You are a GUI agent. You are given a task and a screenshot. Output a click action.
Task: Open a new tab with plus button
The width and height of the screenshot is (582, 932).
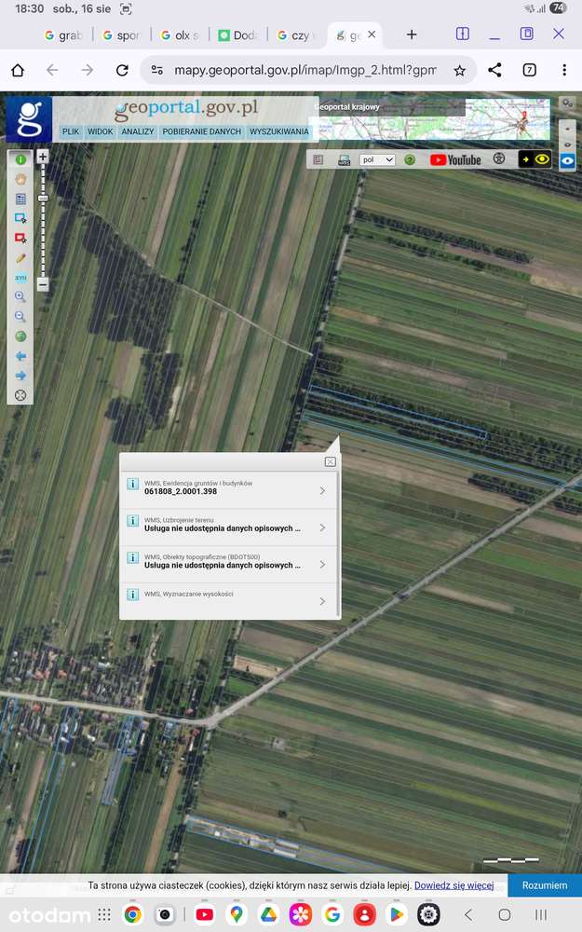(412, 34)
